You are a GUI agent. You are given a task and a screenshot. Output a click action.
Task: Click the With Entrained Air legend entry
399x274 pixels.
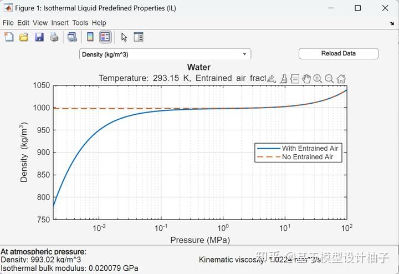point(298,148)
